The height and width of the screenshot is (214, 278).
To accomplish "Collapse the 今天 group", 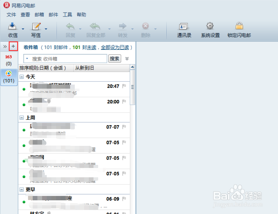I will pyautogui.click(x=22, y=77).
